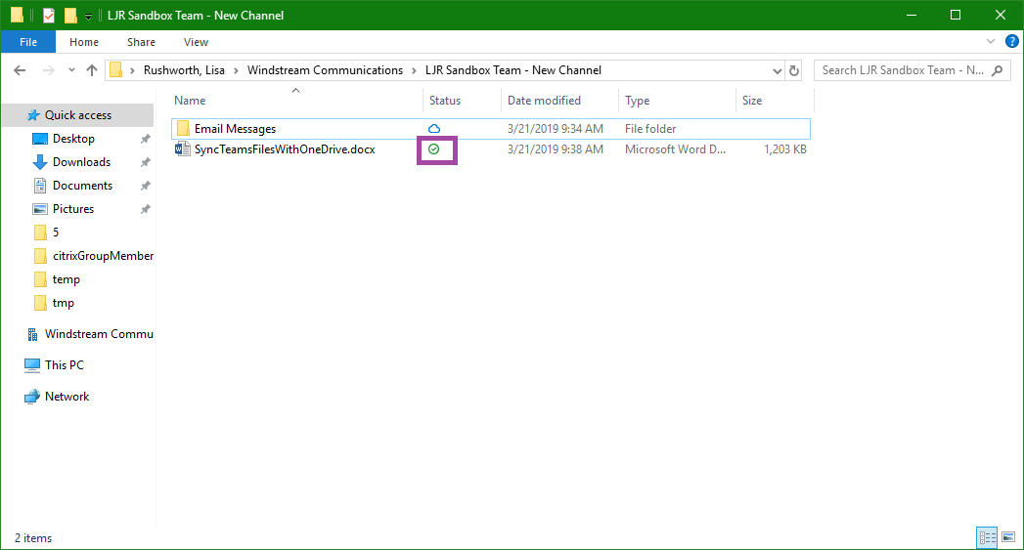
Task: Click the address bar folder icon
Action: point(115,69)
